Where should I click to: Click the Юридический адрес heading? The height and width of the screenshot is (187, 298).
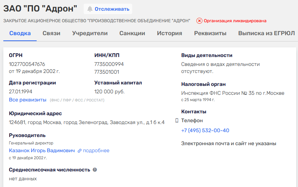[x=35, y=113]
